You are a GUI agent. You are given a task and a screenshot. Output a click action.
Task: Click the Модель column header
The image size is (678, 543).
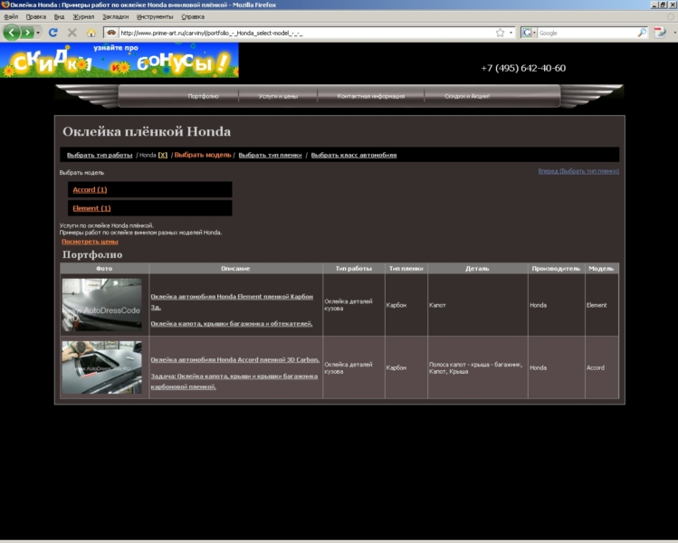[601, 269]
